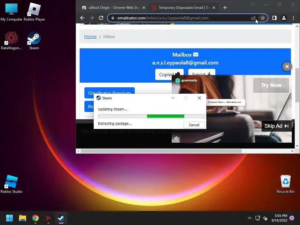The image size is (300, 225).
Task: Follow the Home breadcrumb link
Action: pyautogui.click(x=90, y=37)
